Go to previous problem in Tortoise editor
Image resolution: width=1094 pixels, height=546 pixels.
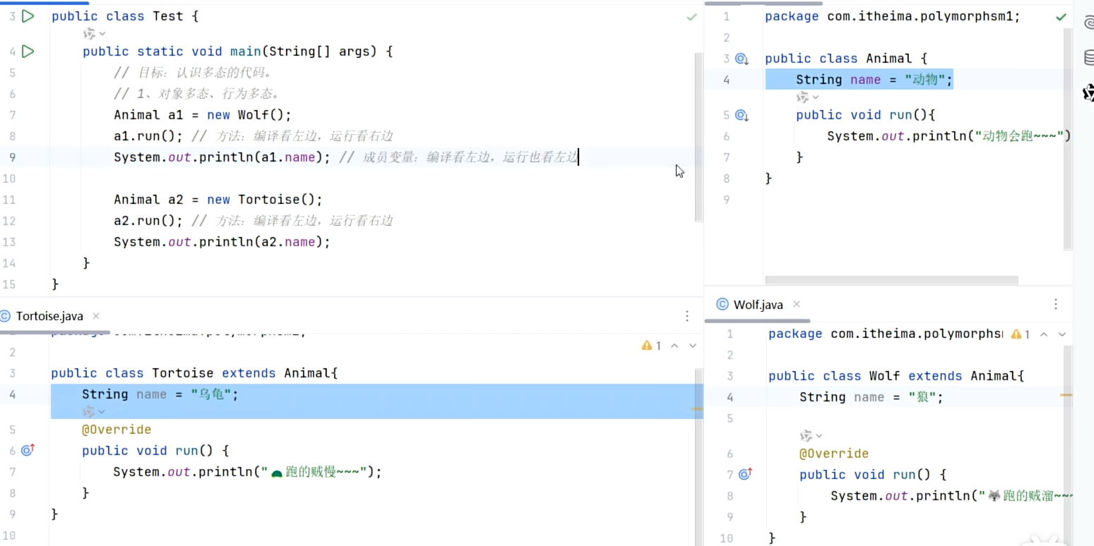(674, 346)
